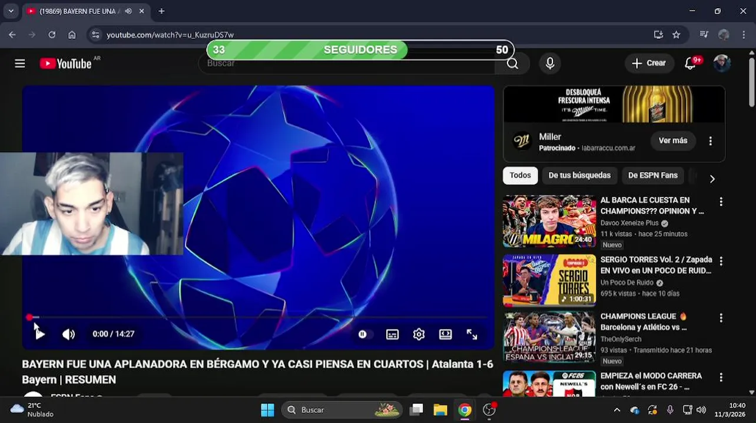Open Miller ad options menu

711,141
